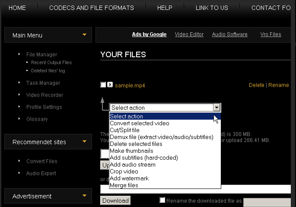Image resolution: width=296 pixels, height=207 pixels.
Task: Open the HOME navigation tab
Action: pos(17,8)
